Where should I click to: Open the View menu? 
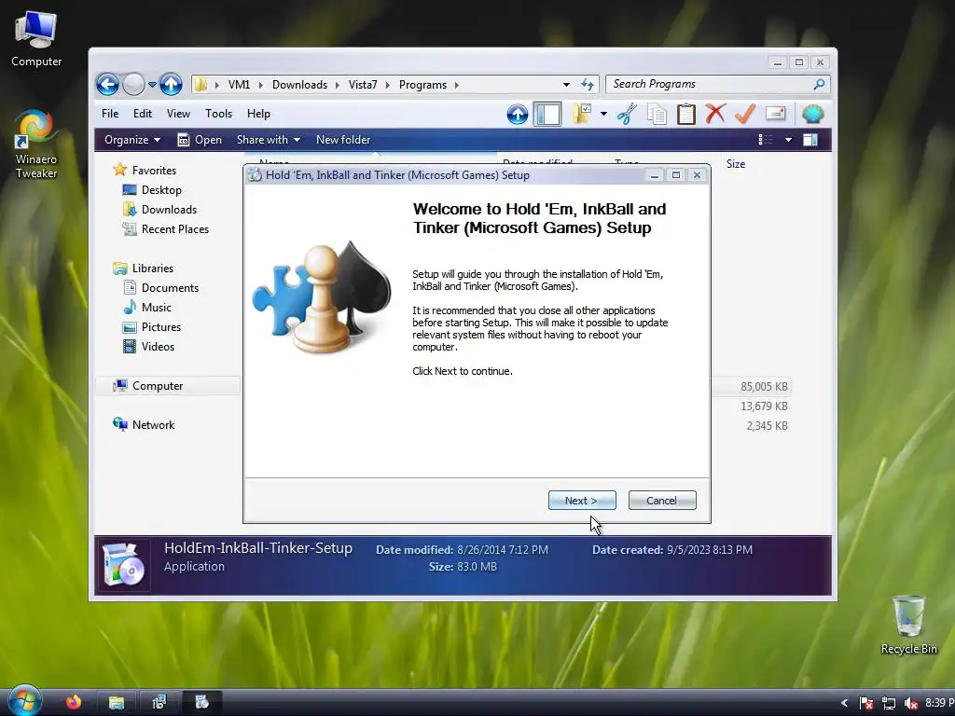(x=178, y=114)
